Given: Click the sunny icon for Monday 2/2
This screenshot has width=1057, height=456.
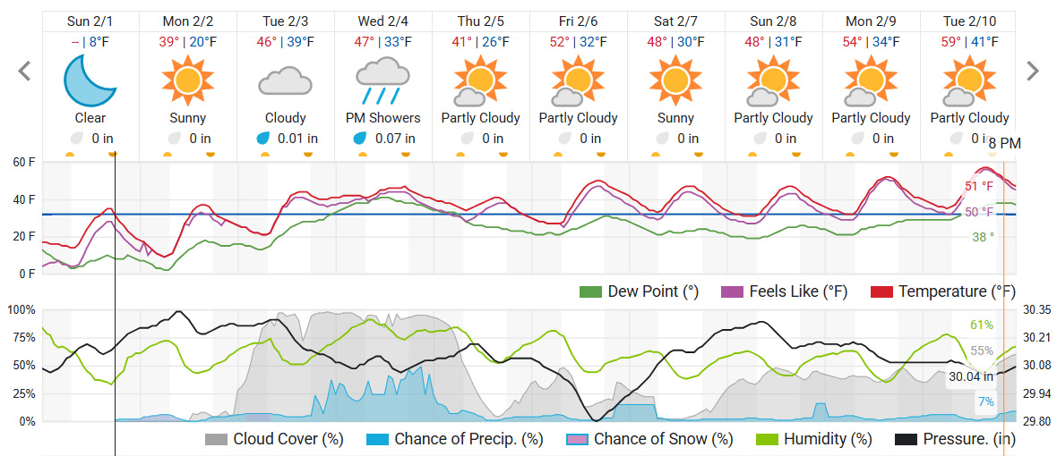Looking at the screenshot, I should click(x=188, y=78).
